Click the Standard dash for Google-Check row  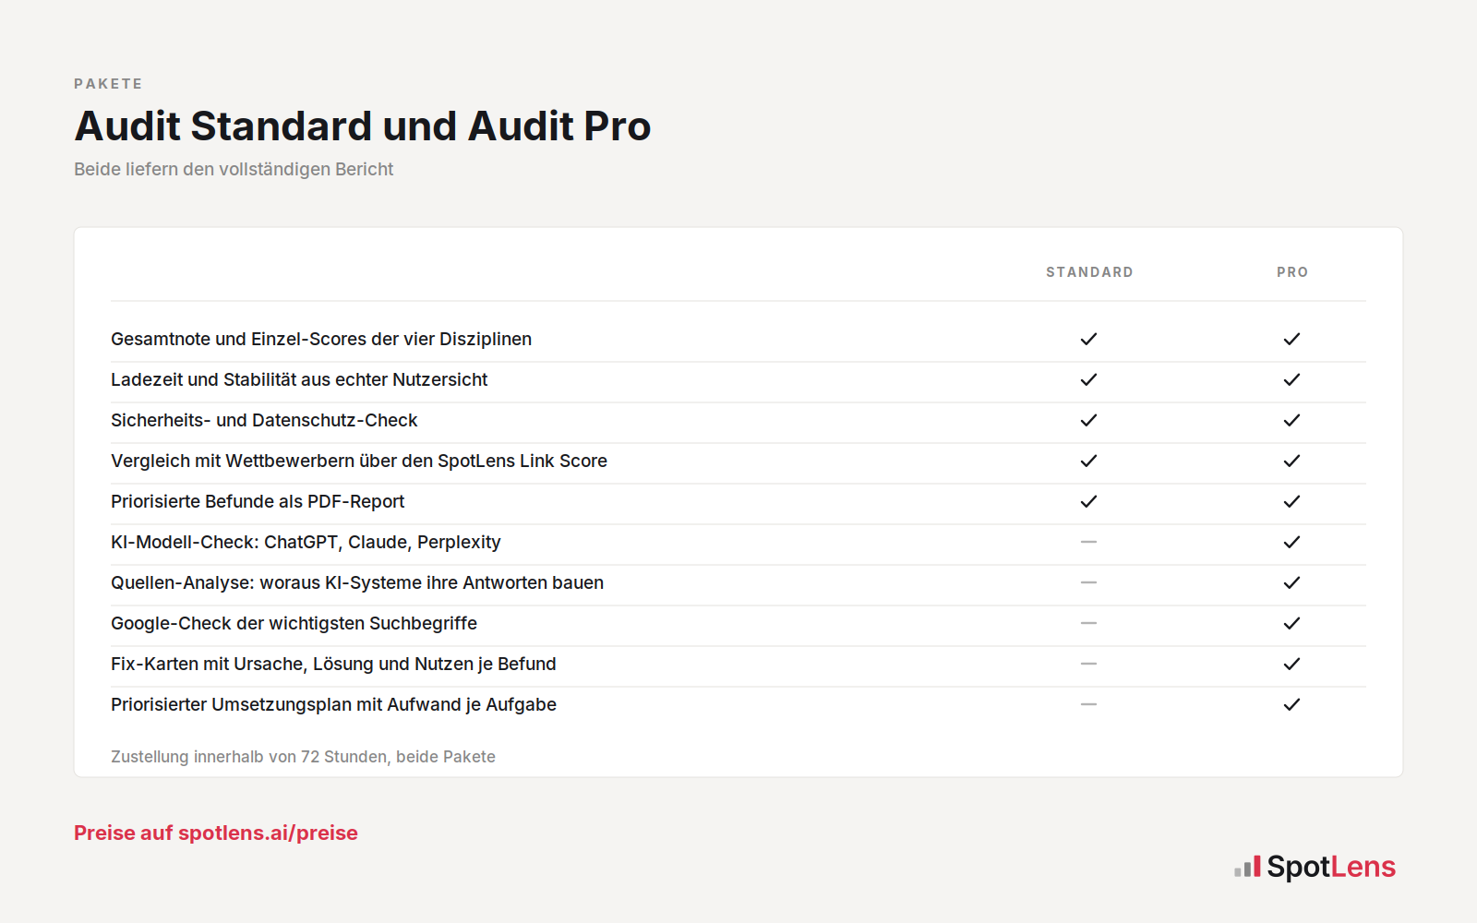tap(1089, 623)
